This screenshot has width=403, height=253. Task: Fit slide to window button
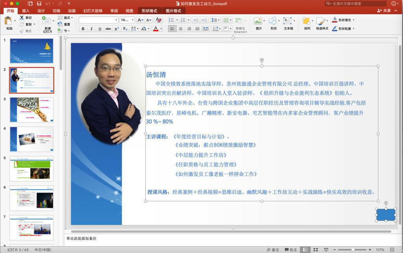(x=392, y=250)
